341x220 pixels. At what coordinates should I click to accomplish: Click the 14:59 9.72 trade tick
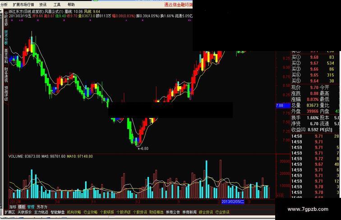pos(315,159)
